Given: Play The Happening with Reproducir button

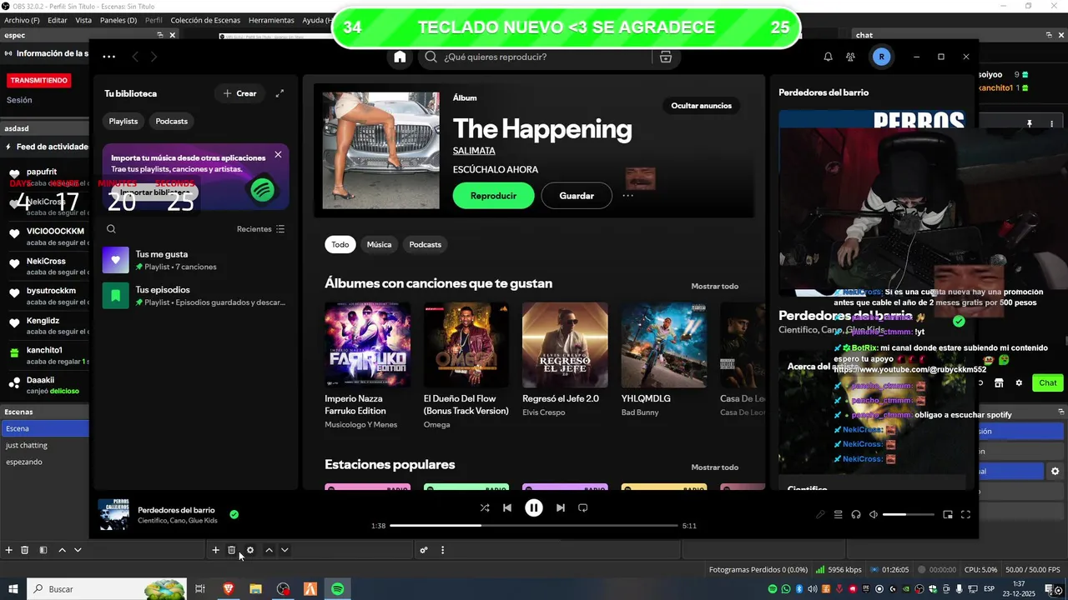Looking at the screenshot, I should pos(493,196).
